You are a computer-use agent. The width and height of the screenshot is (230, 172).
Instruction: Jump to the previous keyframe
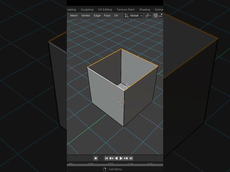point(111,158)
